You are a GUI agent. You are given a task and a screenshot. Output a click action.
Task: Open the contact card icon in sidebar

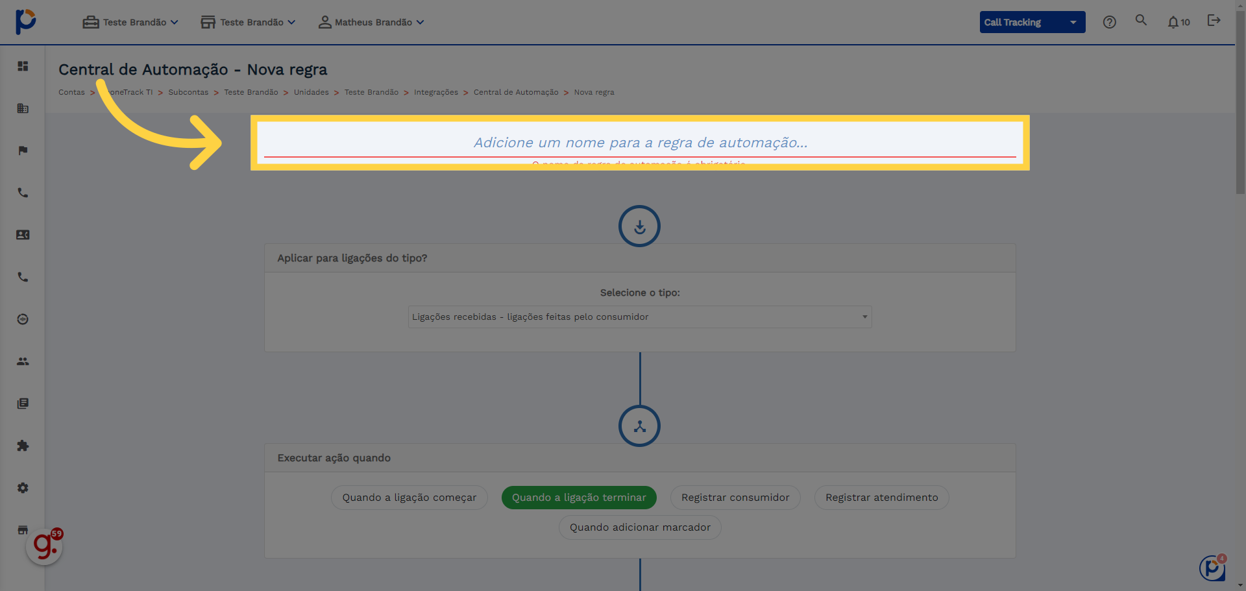click(23, 235)
